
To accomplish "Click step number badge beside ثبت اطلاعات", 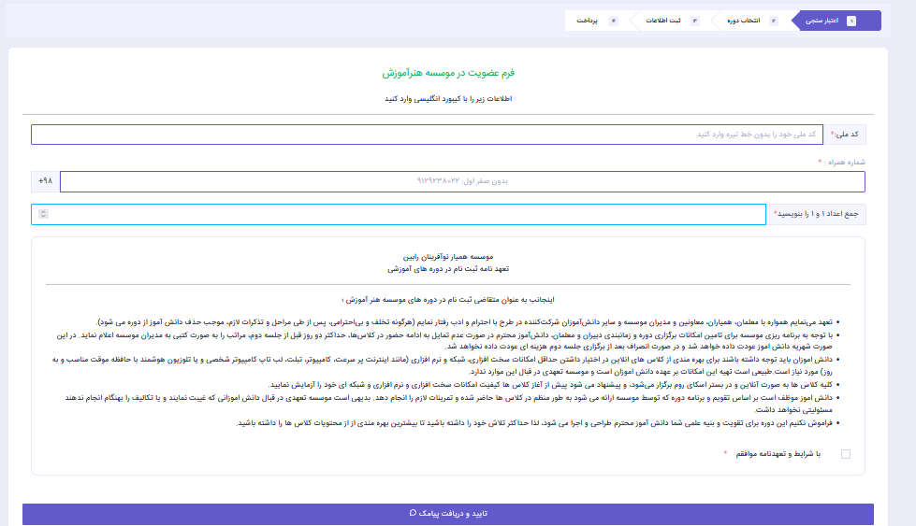I will 694,21.
